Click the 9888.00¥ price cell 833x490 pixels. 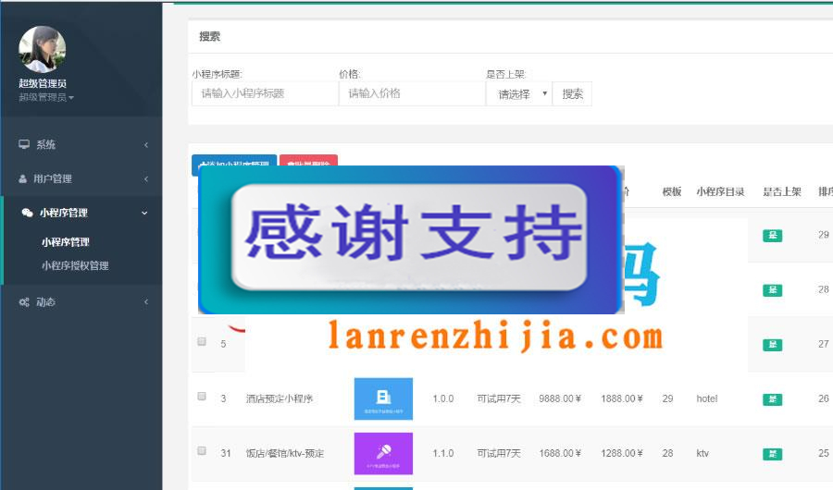560,398
